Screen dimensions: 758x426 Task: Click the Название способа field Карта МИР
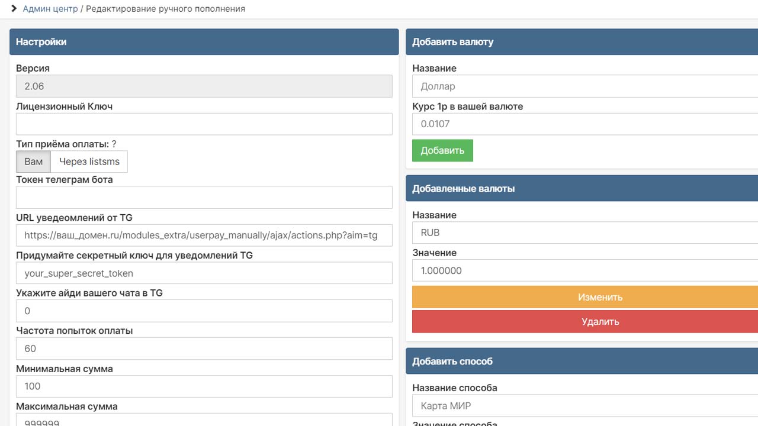[x=585, y=406]
